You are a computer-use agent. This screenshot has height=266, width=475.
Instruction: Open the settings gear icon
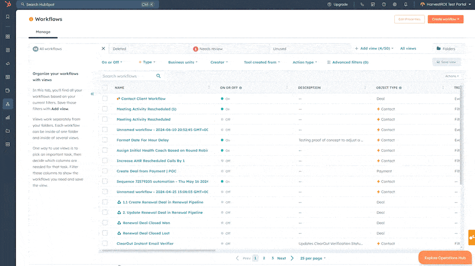pyautogui.click(x=395, y=5)
